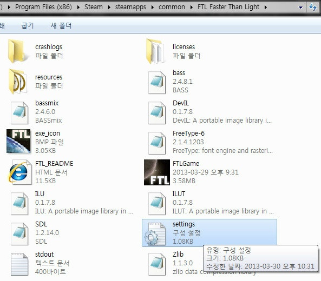321x281 pixels.
Task: Click the licenses folder name
Action: [x=184, y=47]
